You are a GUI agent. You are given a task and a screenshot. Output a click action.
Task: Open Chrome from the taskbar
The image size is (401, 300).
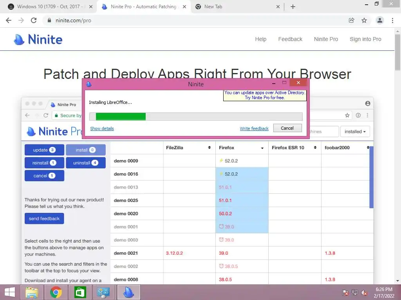[56, 292]
